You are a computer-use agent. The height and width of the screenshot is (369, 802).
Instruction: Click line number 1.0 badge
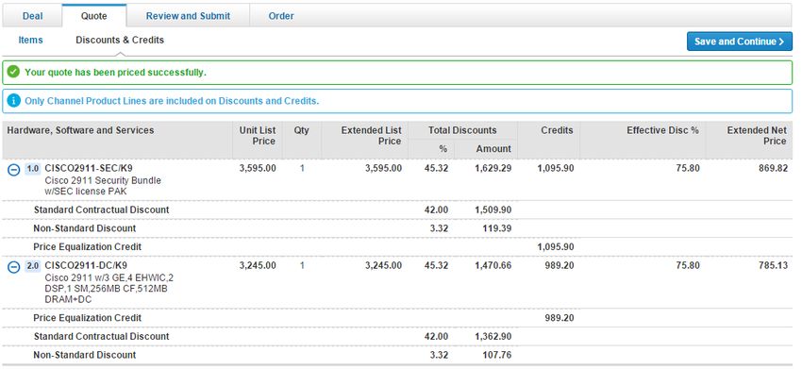32,168
